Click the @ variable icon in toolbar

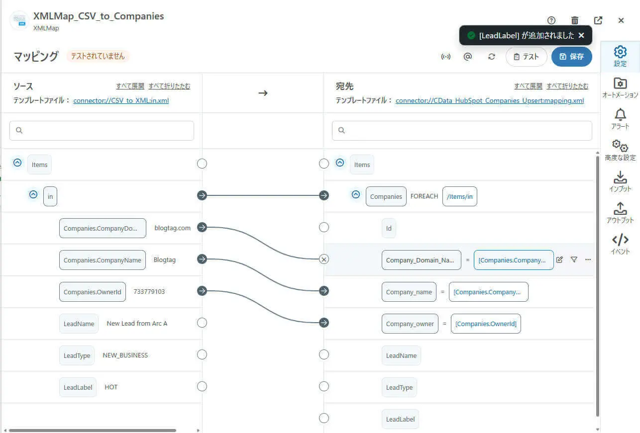tap(468, 57)
